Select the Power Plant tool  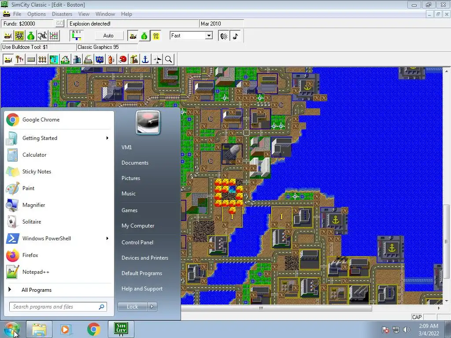(134, 59)
